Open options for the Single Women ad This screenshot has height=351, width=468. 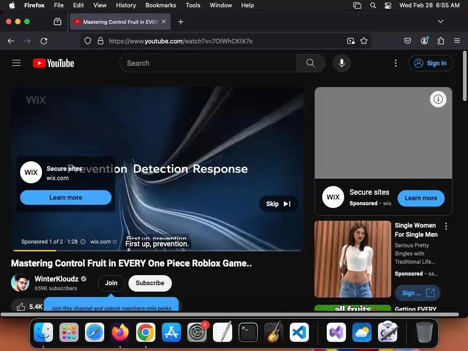pos(446,226)
